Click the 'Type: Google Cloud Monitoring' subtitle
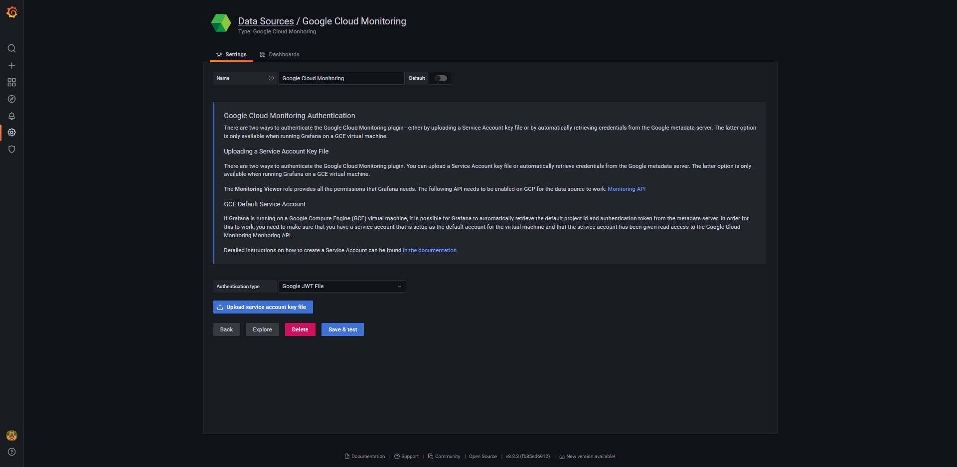The width and height of the screenshot is (957, 467). pos(277,31)
